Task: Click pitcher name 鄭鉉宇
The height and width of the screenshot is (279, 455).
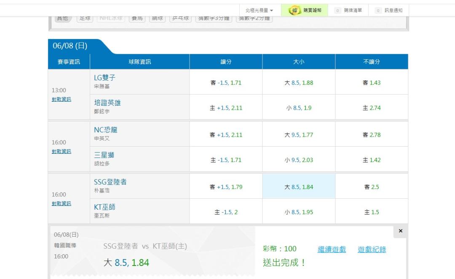Action: (x=102, y=111)
